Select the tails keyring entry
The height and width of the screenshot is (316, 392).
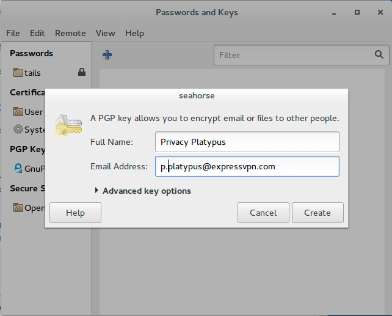tap(48, 73)
